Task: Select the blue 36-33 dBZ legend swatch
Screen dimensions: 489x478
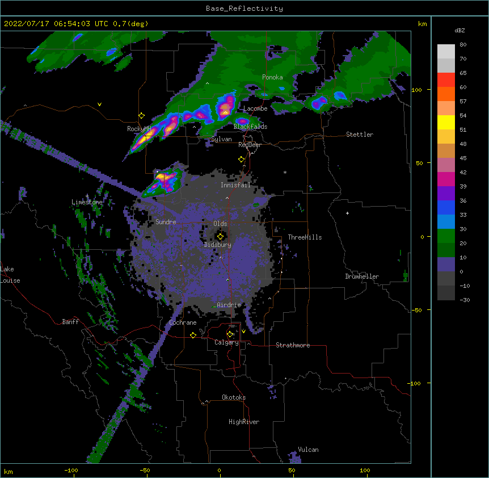Action: click(446, 207)
